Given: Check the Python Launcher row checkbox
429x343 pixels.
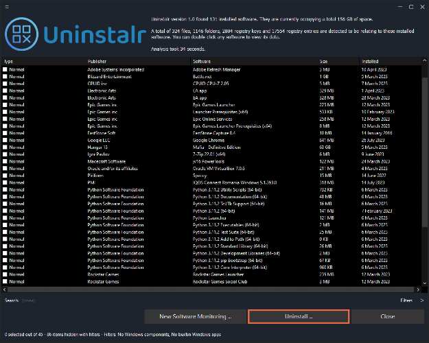Looking at the screenshot, I should (x=5, y=218).
